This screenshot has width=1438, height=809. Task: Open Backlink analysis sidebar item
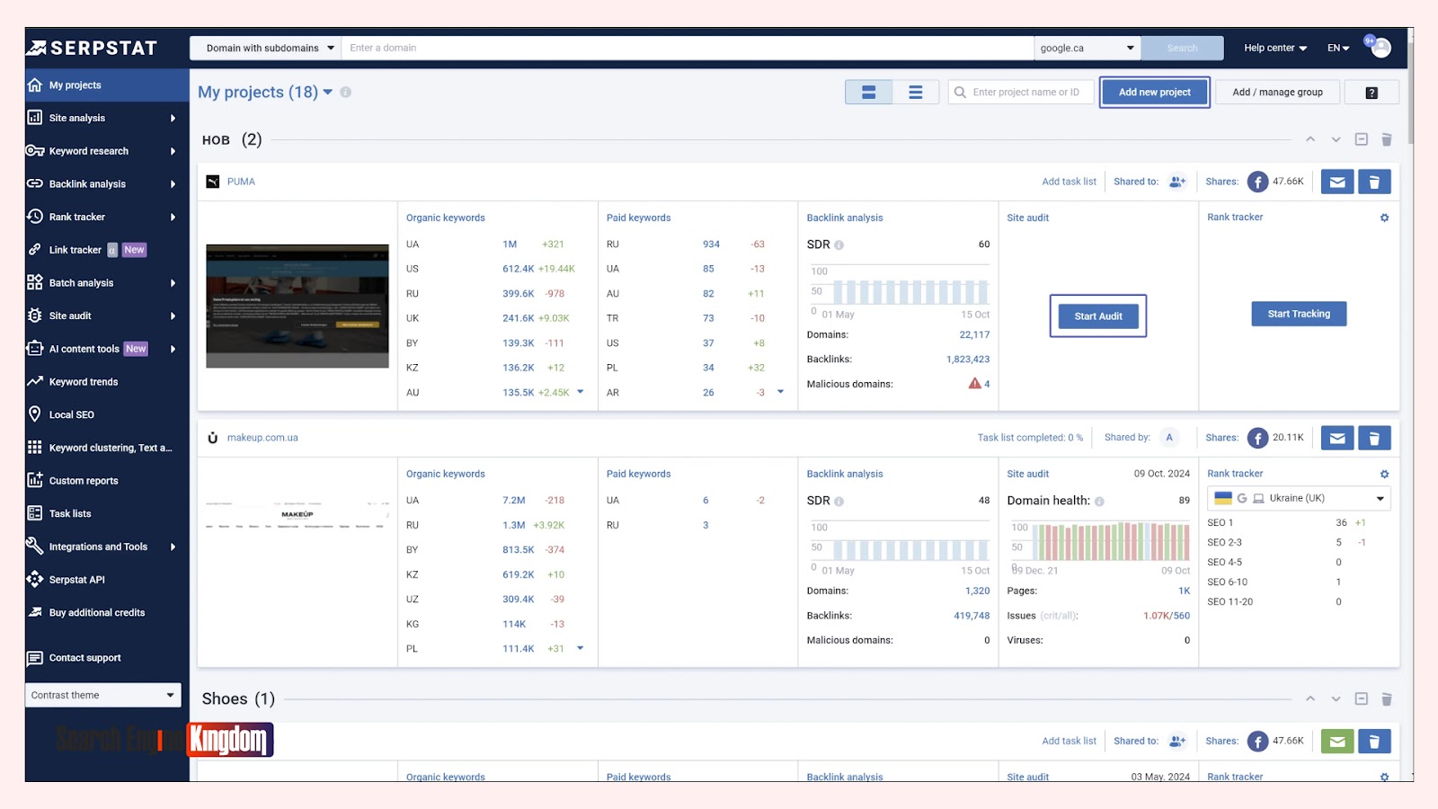coord(106,184)
